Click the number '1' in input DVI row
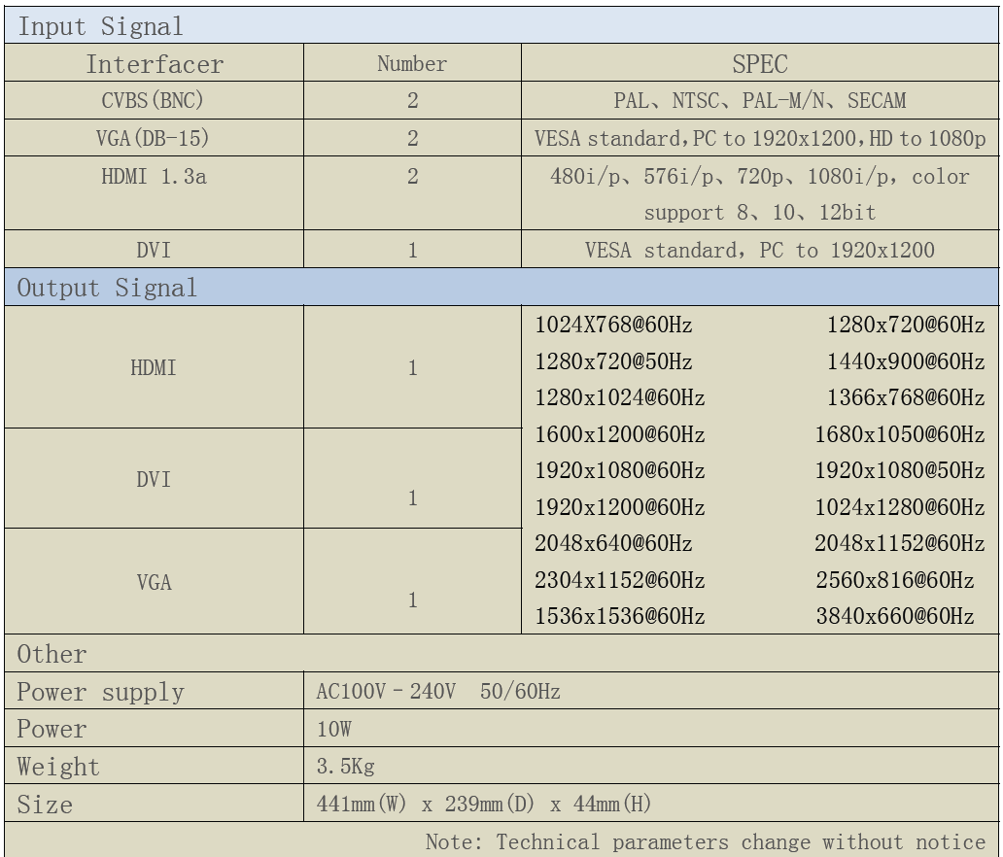The height and width of the screenshot is (857, 1003). 413,250
